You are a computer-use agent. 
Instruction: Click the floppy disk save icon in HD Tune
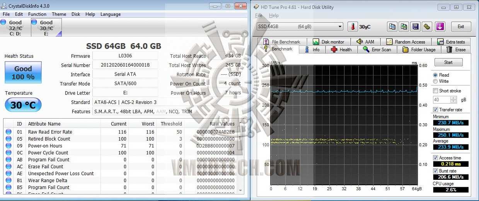(416, 27)
